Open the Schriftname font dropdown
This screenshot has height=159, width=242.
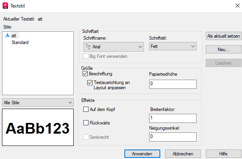[x=113, y=47]
